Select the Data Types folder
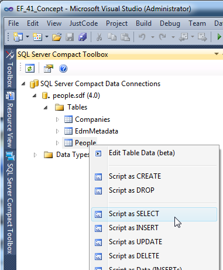Screen dimensions: 223x270 (x=73, y=155)
